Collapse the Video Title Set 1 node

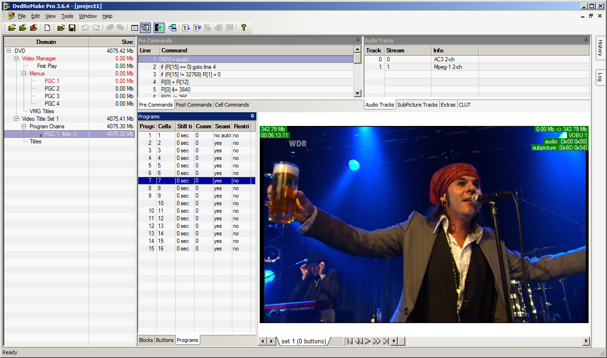point(16,119)
